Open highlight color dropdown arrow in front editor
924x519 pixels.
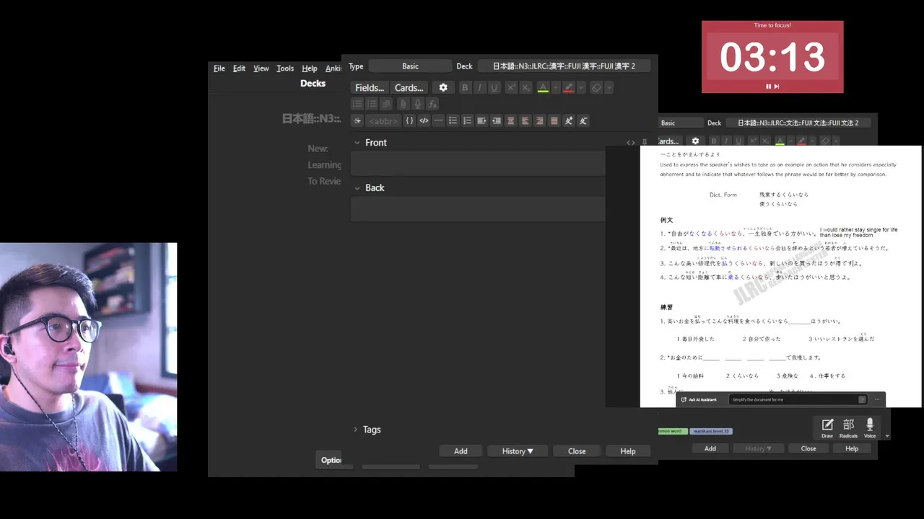click(x=581, y=87)
